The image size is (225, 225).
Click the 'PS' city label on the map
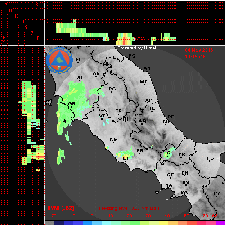click(132, 56)
